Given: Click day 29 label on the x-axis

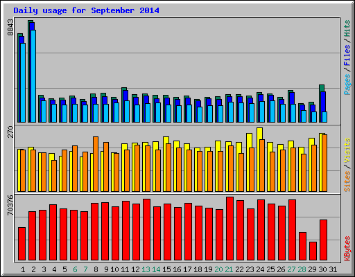Looking at the screenshot, I should (x=312, y=269).
